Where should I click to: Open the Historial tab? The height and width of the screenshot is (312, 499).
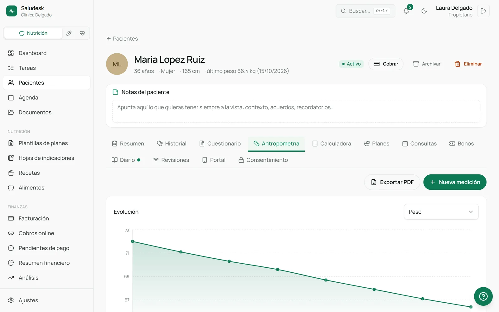point(172,144)
